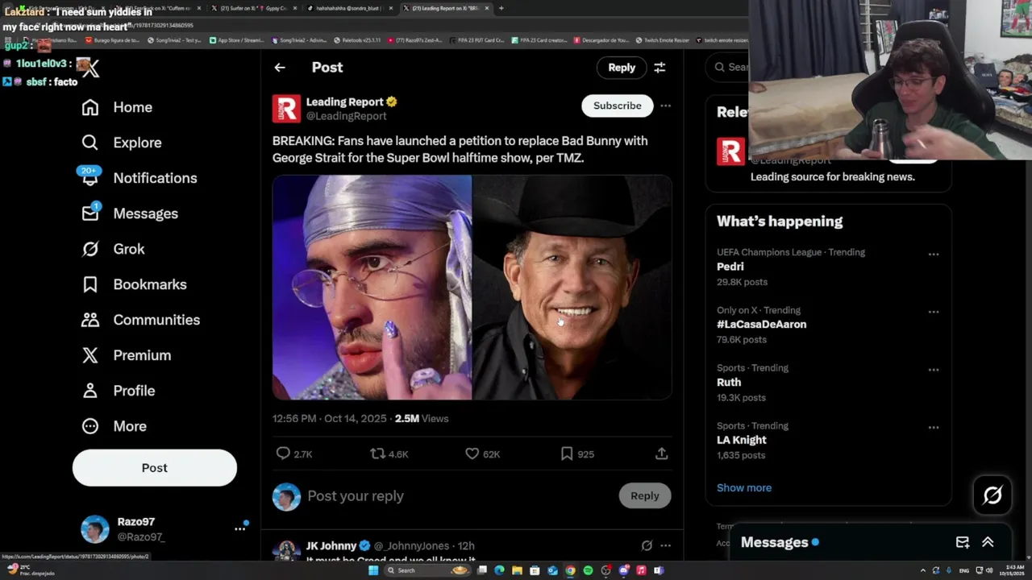Open the reply sorting options icon
Image resolution: width=1032 pixels, height=580 pixels.
pos(660,68)
